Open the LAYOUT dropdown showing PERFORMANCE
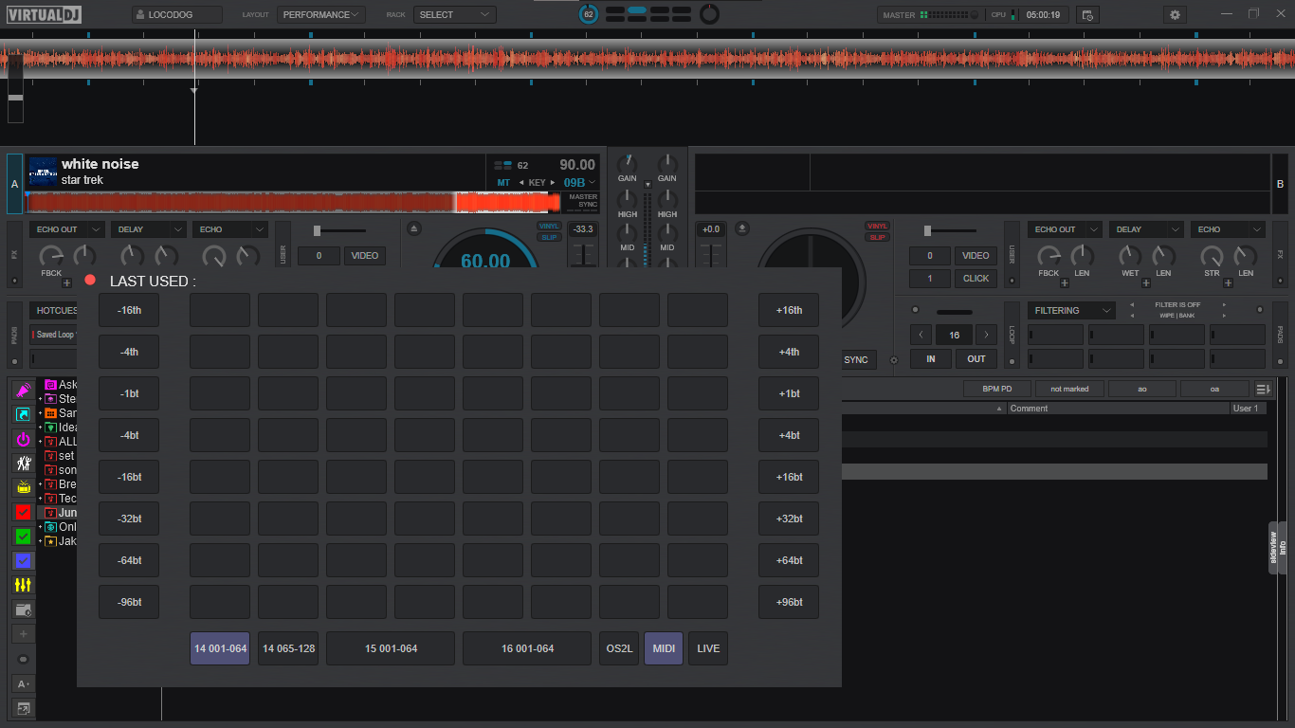This screenshot has height=728, width=1295. tap(321, 15)
